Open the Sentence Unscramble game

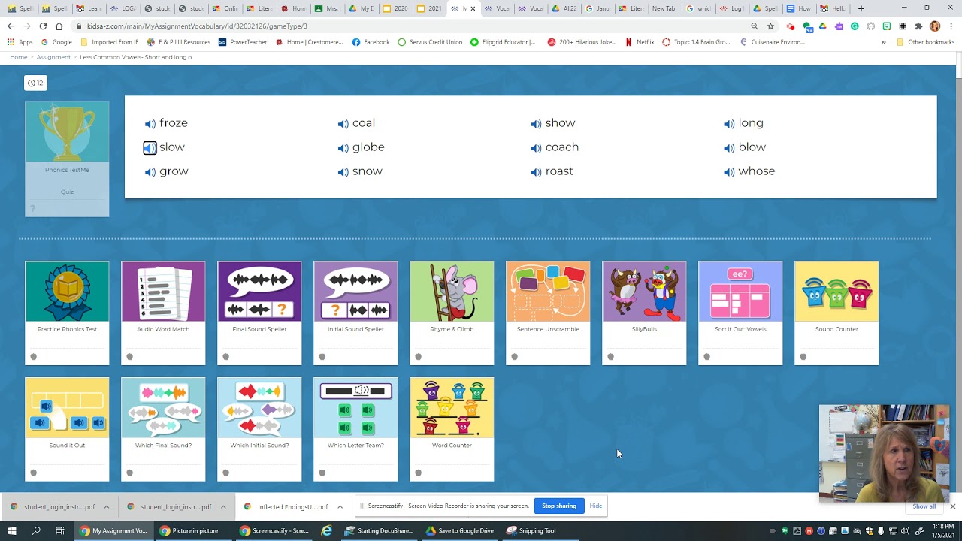point(548,313)
